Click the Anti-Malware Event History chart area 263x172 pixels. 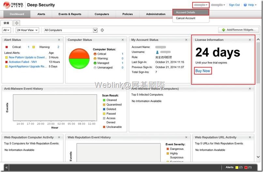tap(55, 107)
